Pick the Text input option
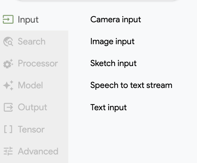This screenshot has height=163, width=197. (x=109, y=107)
